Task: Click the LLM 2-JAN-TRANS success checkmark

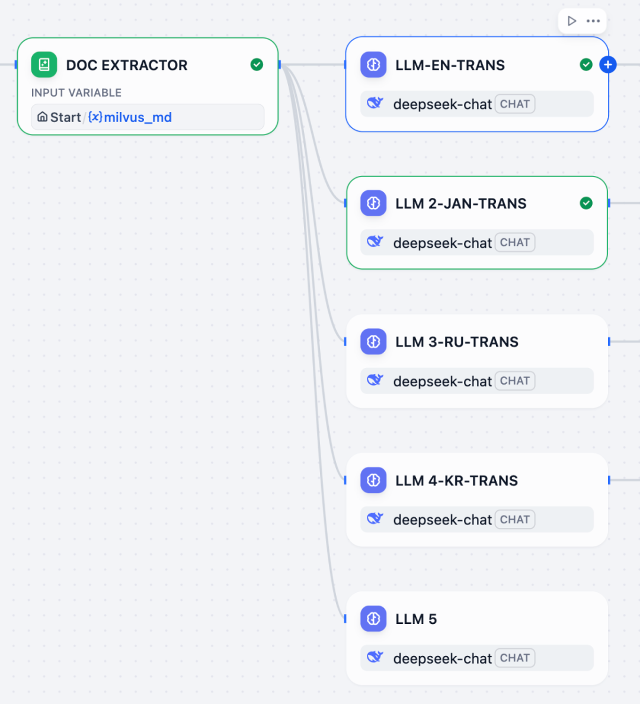Action: click(x=586, y=203)
